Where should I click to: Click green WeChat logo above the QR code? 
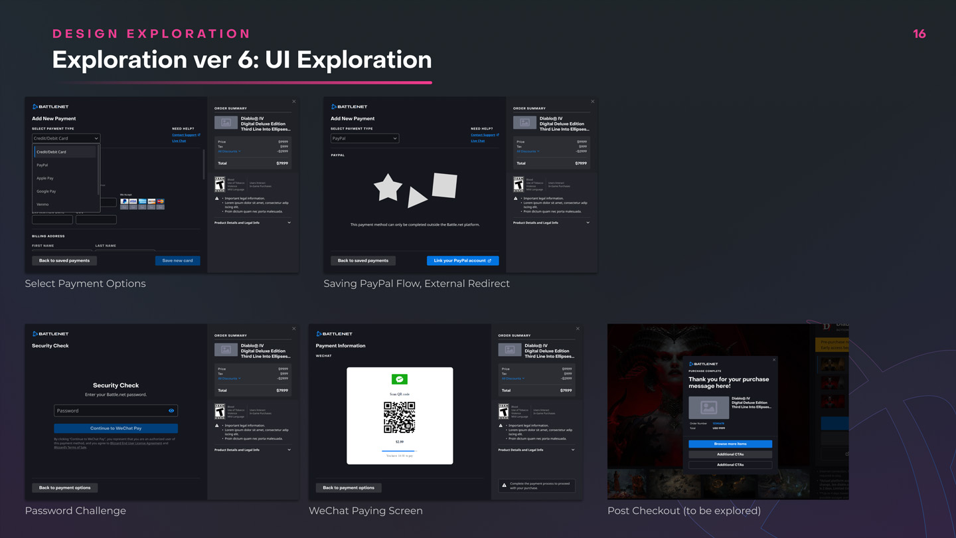tap(400, 379)
